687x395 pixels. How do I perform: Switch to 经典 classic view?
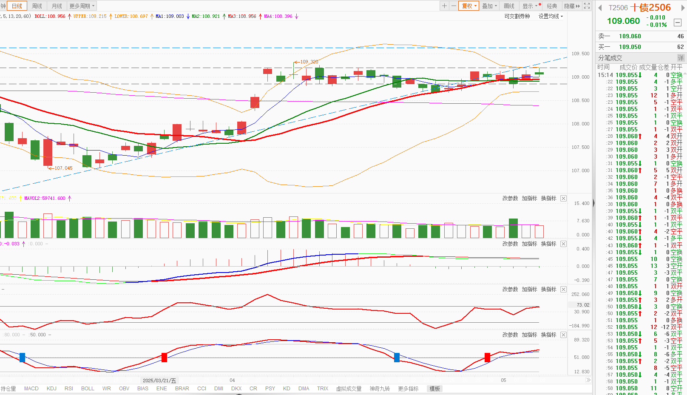552,6
